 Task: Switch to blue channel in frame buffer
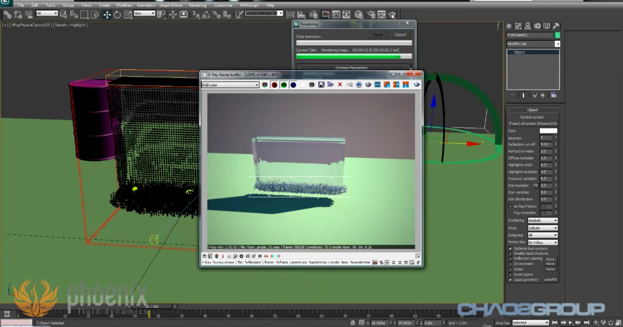(293, 85)
